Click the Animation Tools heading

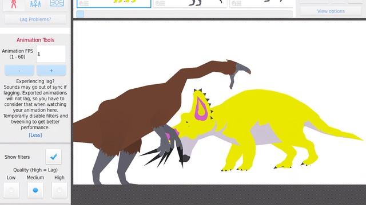pos(35,40)
